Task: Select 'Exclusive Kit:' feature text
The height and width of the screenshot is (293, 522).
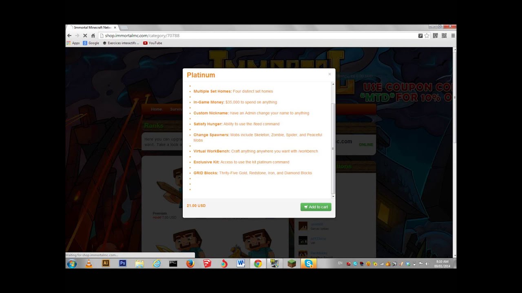Action: click(x=206, y=162)
